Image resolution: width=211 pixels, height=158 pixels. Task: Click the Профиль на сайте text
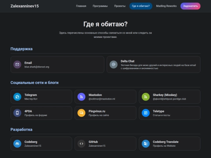99,115
